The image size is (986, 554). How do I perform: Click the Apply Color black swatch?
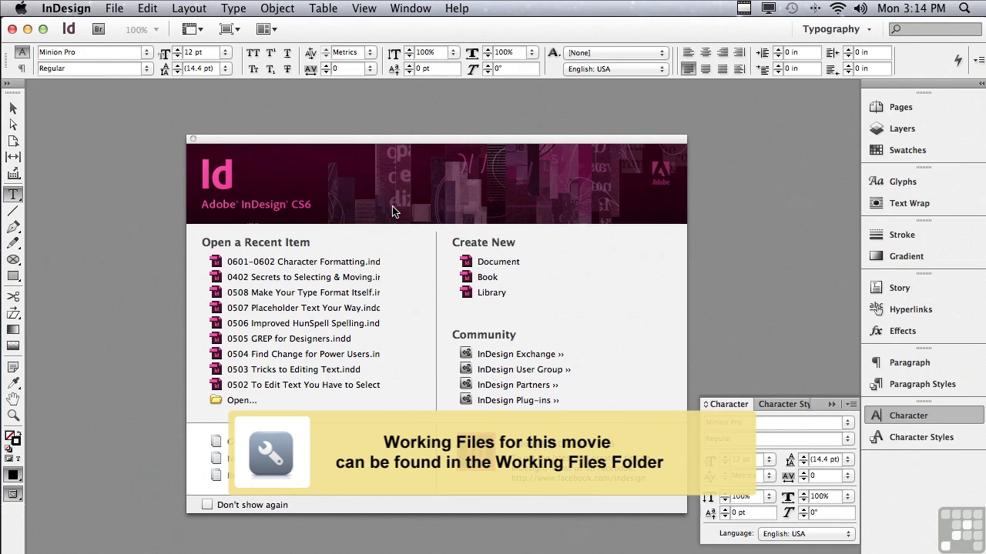coord(12,475)
